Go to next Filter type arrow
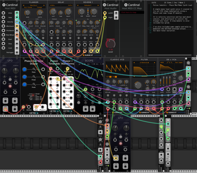The height and width of the screenshot is (173, 197). point(154,63)
